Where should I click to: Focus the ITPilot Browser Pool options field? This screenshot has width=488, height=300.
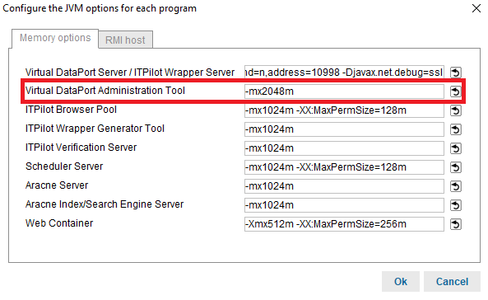pyautogui.click(x=344, y=110)
